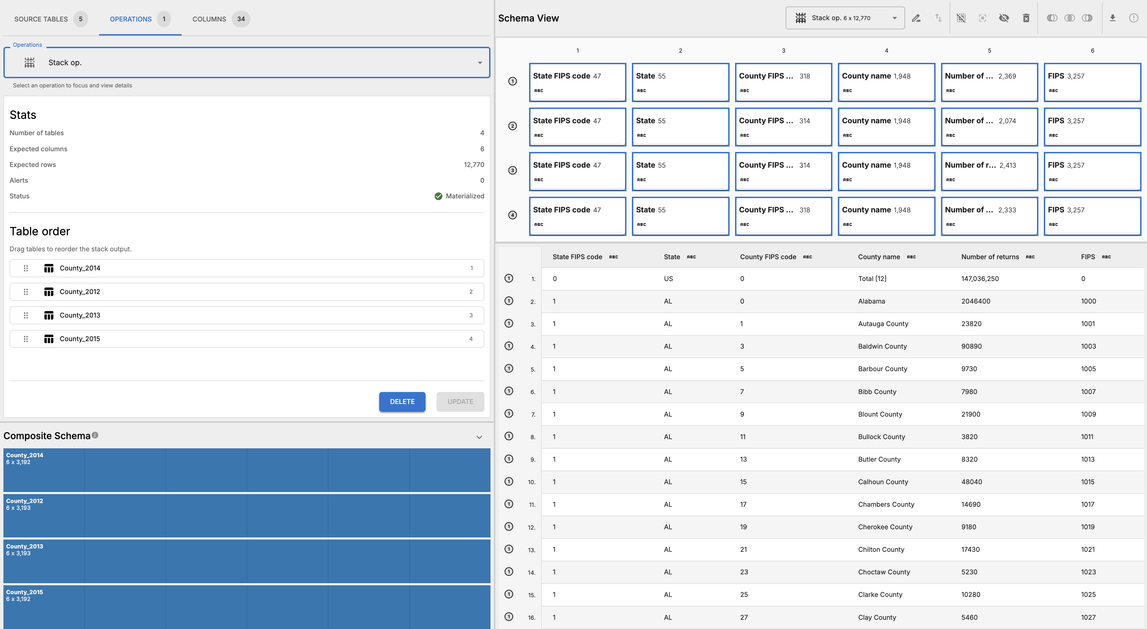Viewport: 1147px width, 629px height.
Task: Select the County_2015 table order row
Action: coord(247,339)
